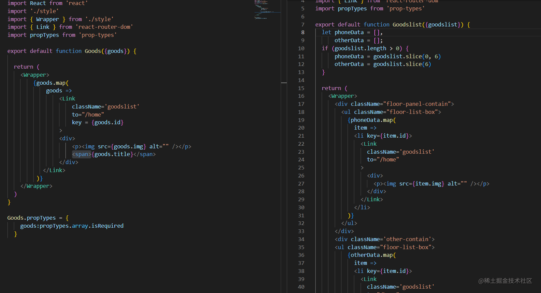The image size is (541, 293).
Task: Click 'react-router-dom' string in the left pane
Action: tap(104, 27)
